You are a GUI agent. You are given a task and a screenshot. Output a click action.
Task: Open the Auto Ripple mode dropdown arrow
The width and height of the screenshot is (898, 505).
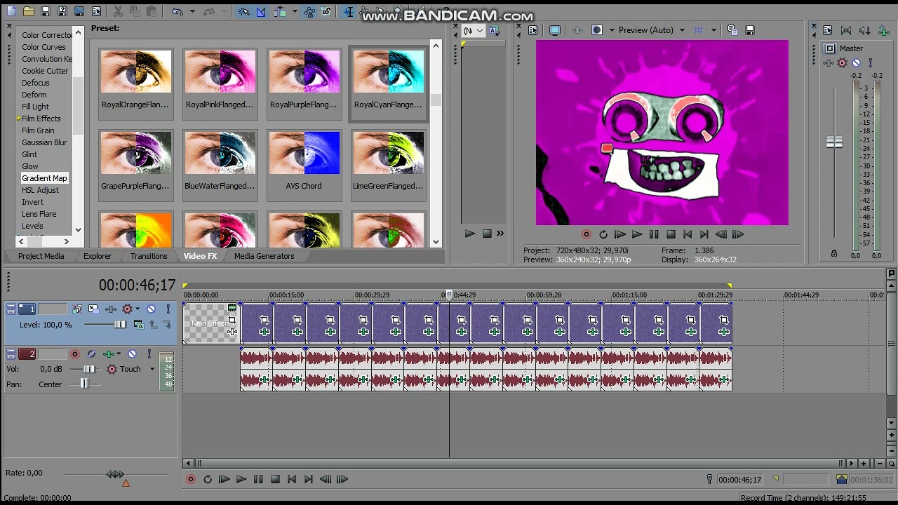pos(294,12)
